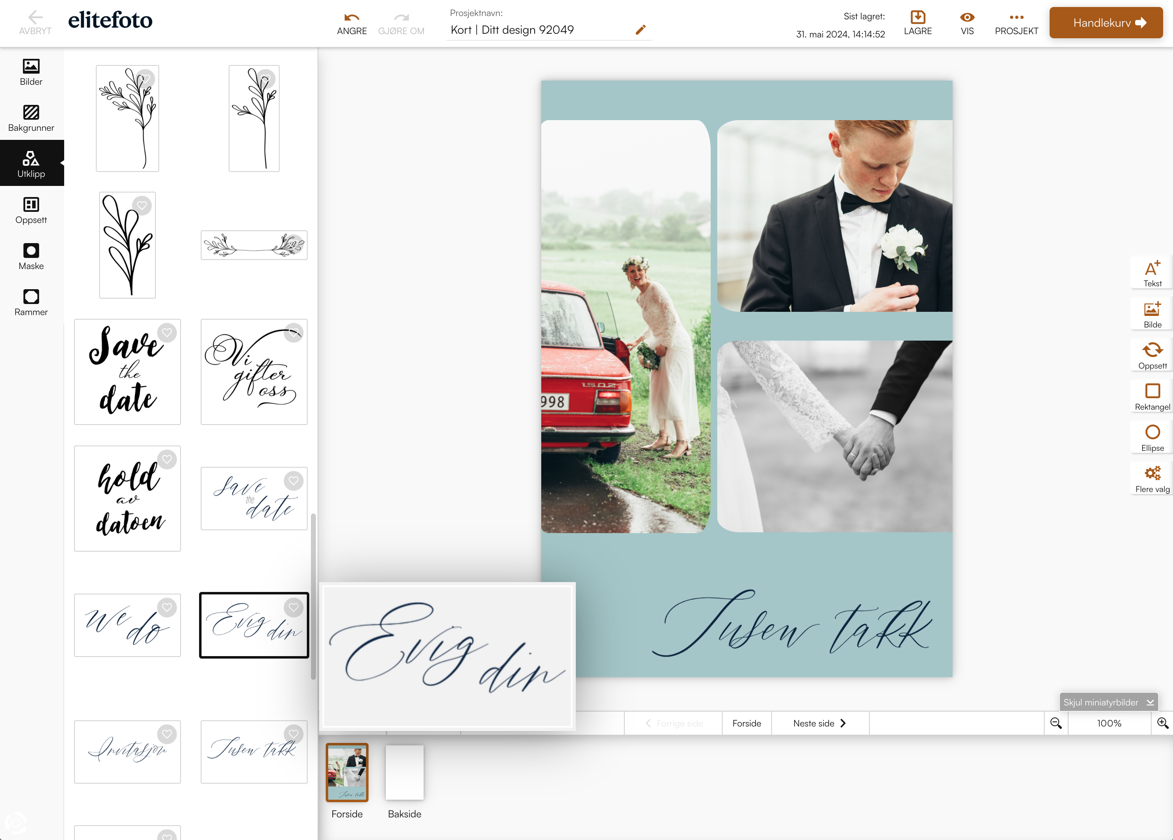Click the clipart panel scrollbar
The height and width of the screenshot is (840, 1173).
(x=313, y=596)
